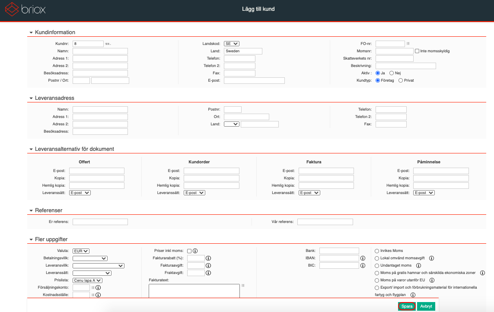Open Kostnadsställe lookup list icon
The height and width of the screenshot is (312, 494).
point(93,295)
